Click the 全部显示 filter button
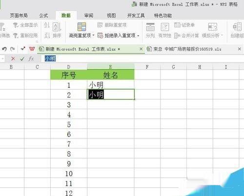The image size is (244, 196). 25,25
